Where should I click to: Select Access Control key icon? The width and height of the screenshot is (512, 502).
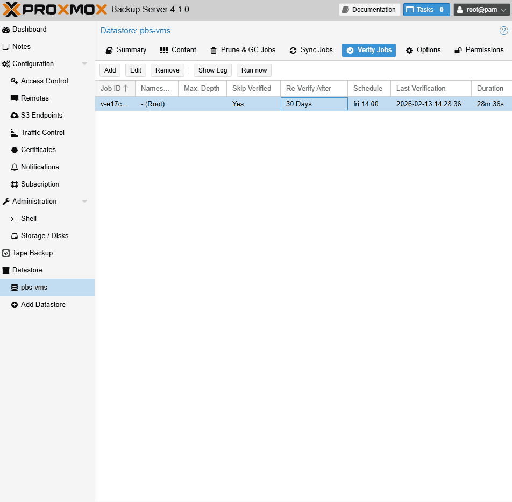point(15,81)
